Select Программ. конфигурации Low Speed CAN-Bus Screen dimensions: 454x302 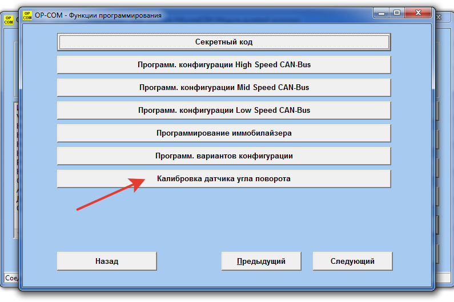point(224,111)
